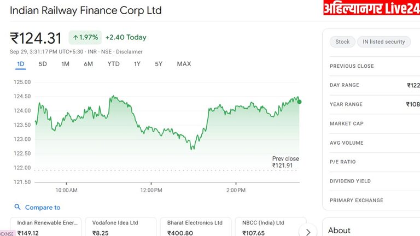Viewport: 420px width, 236px height.
Task: Select the YTD time range
Action: [113, 64]
